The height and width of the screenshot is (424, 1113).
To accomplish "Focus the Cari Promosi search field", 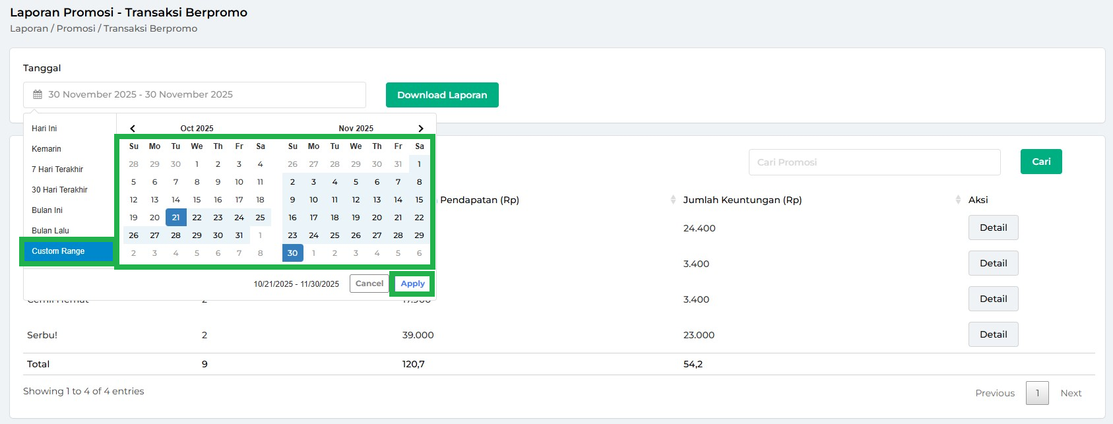I will click(x=874, y=162).
